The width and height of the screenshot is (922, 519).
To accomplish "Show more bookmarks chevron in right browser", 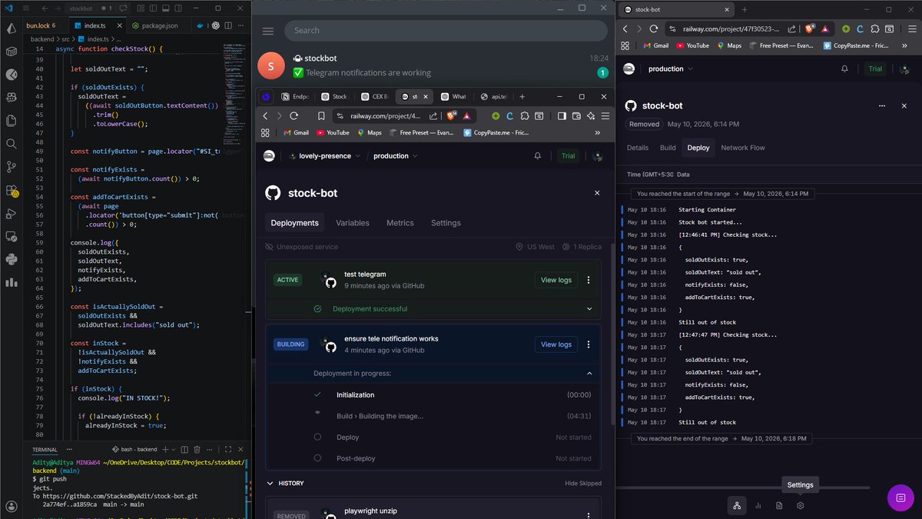I will click(904, 45).
